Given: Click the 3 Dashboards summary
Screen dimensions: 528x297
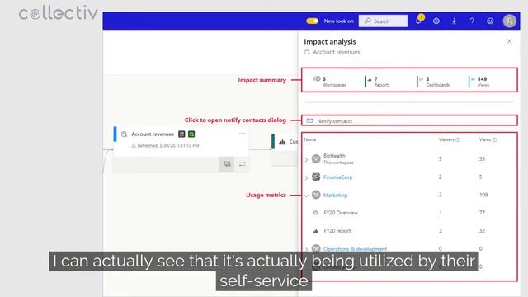Looking at the screenshot, I should click(x=434, y=81).
